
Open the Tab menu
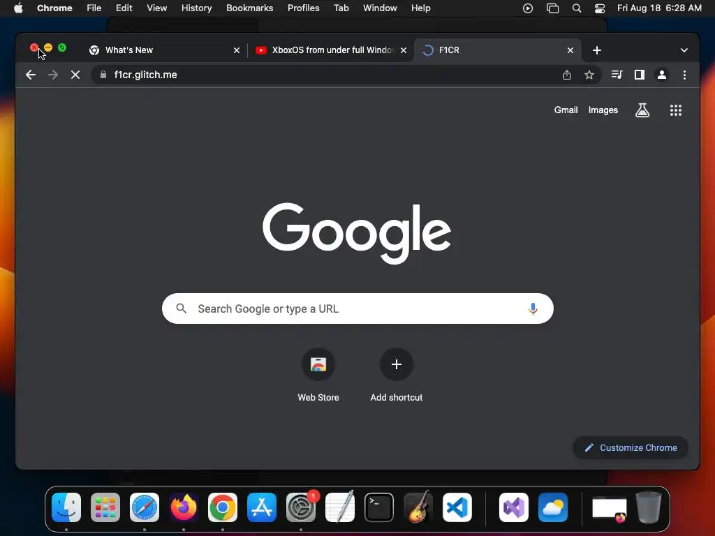coord(341,8)
